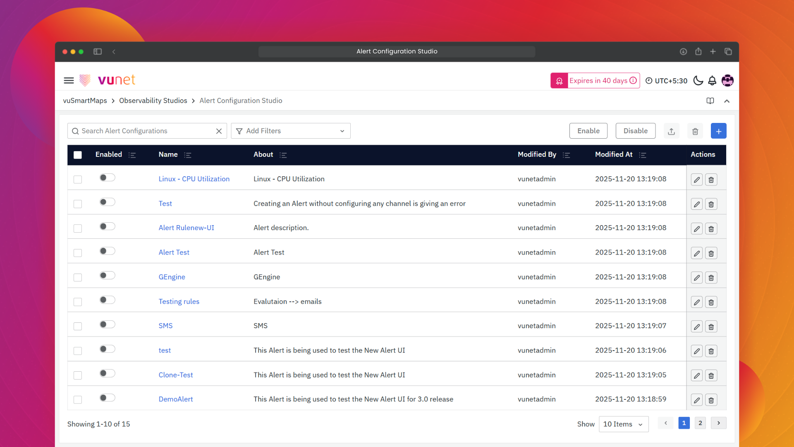Tick the checkbox for Alert Test row
This screenshot has height=447, width=794.
point(78,253)
